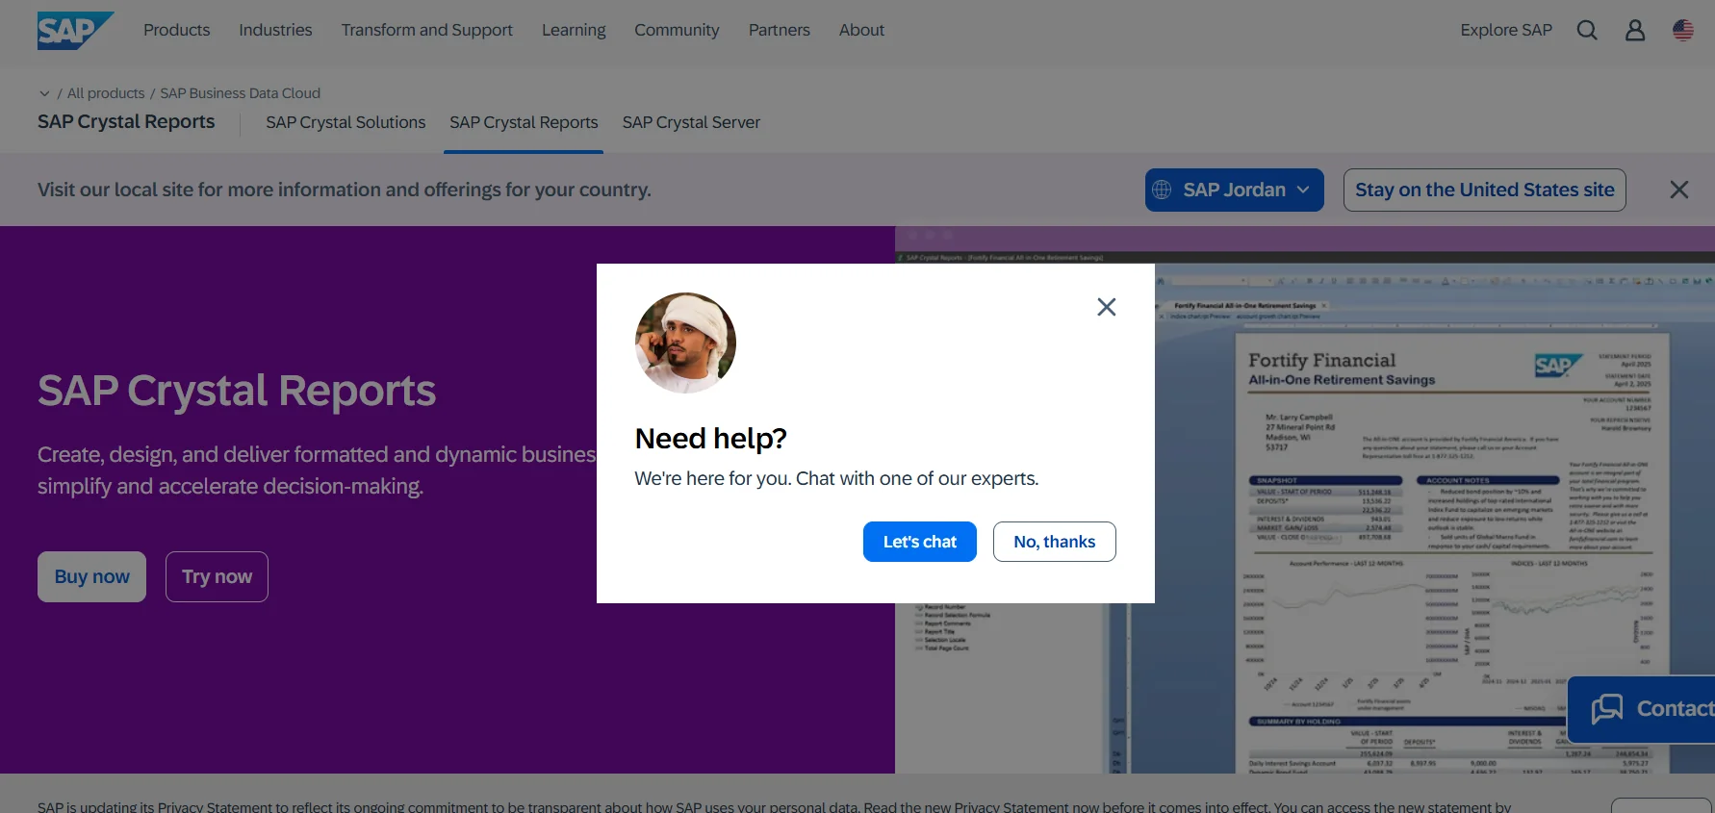Click the globe icon on SAP Jordan
The image size is (1715, 813).
tap(1163, 190)
